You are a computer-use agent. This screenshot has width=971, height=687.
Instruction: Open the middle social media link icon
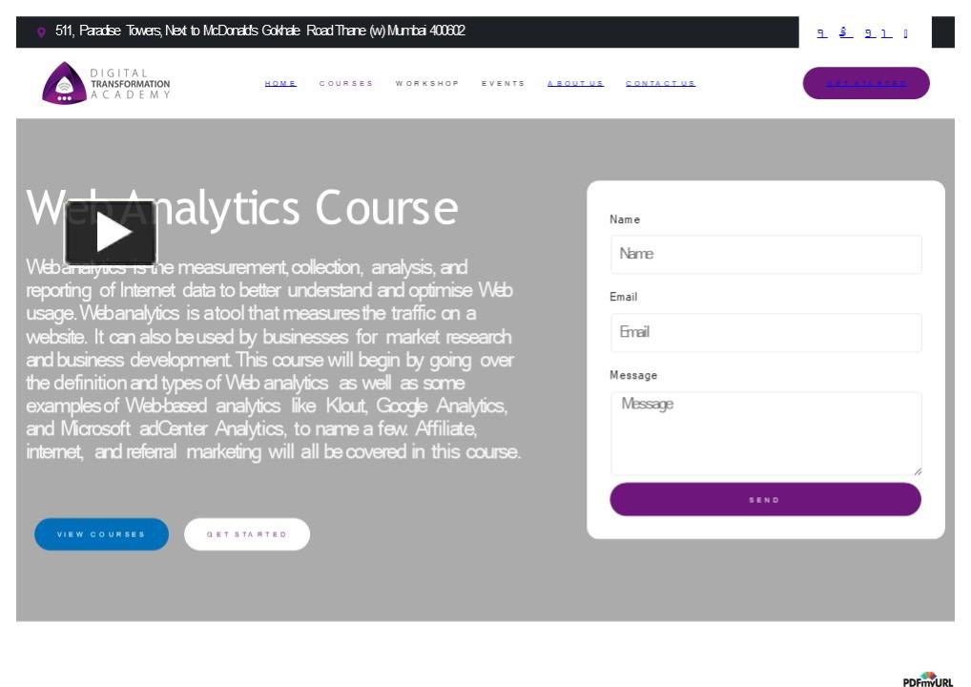pyautogui.click(x=866, y=31)
